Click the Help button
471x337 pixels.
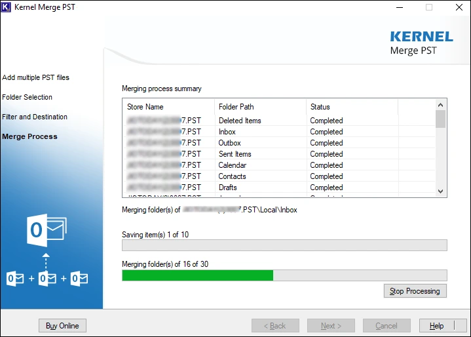(x=436, y=326)
